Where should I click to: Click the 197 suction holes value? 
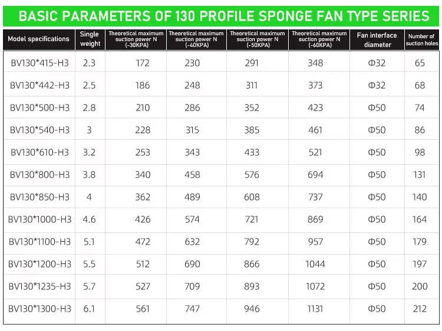pyautogui.click(x=420, y=264)
